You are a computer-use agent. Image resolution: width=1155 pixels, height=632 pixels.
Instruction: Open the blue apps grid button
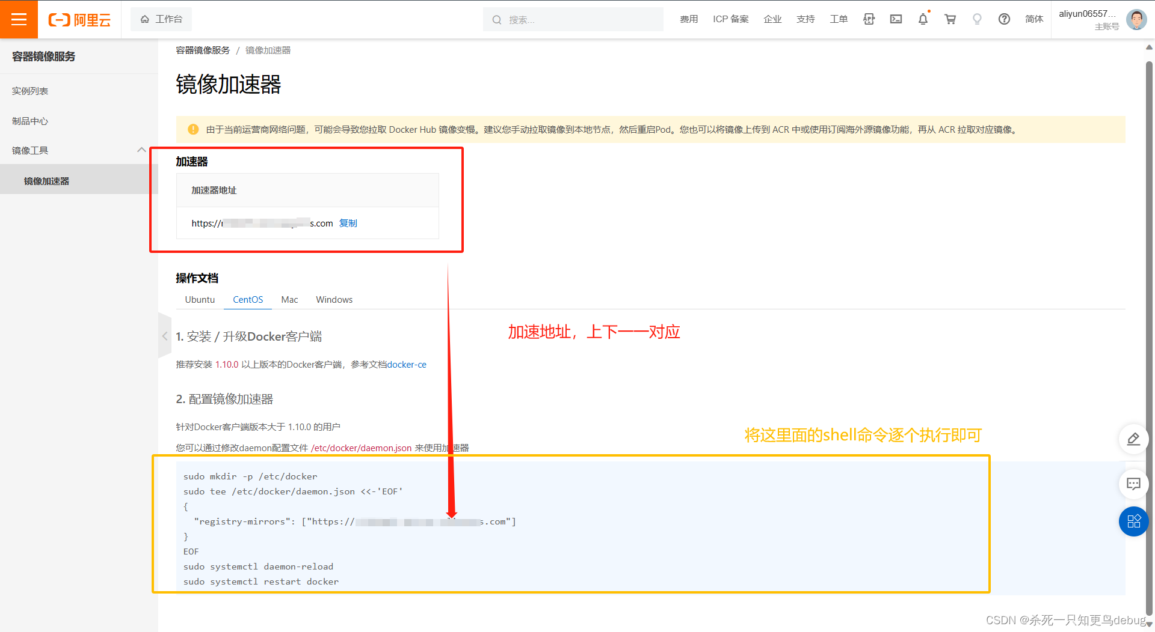(x=1133, y=521)
